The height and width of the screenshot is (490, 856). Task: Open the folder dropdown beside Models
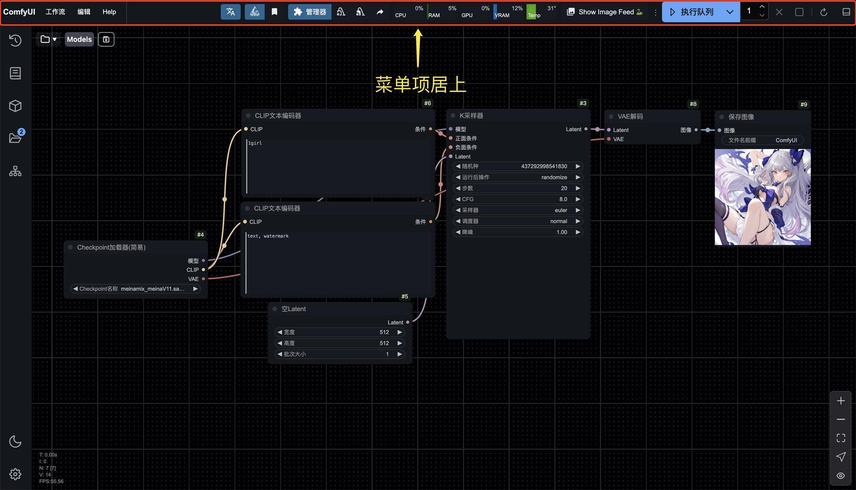[x=49, y=39]
